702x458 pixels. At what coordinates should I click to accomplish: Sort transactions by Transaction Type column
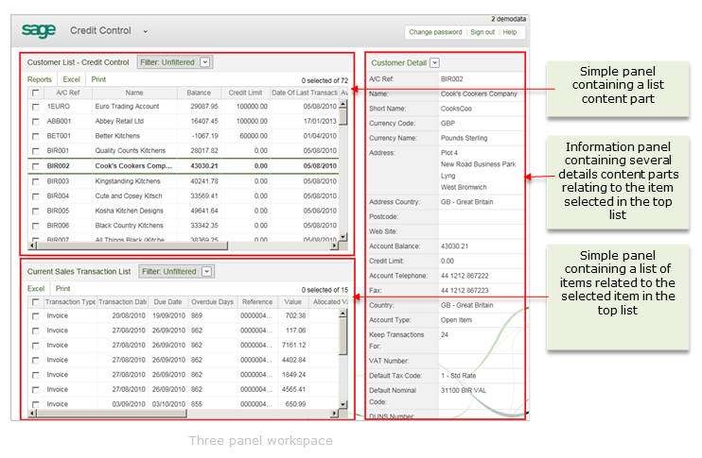click(70, 302)
